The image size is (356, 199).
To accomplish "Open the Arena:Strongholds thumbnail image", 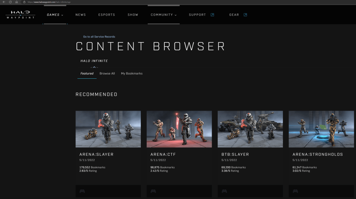I will (x=322, y=129).
